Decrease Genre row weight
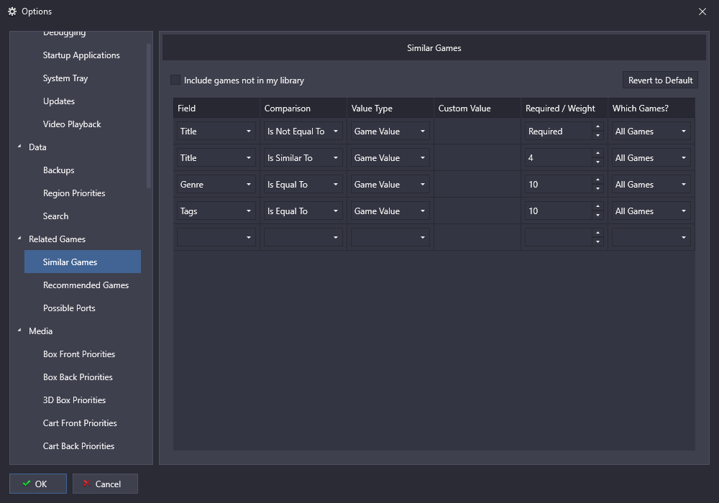 coord(597,189)
